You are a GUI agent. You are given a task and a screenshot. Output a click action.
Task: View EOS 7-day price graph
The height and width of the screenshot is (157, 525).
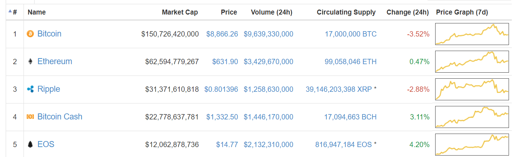tap(472, 145)
